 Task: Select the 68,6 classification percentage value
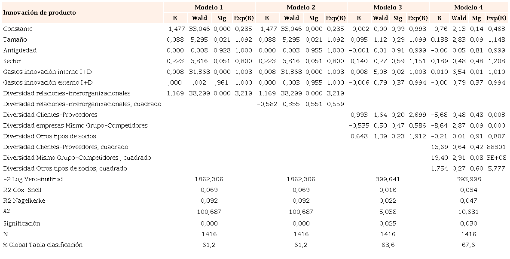[388, 245]
